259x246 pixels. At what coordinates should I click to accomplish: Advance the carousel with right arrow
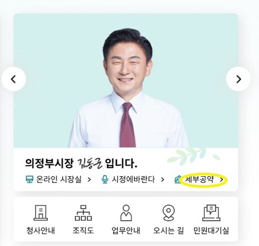click(x=238, y=79)
